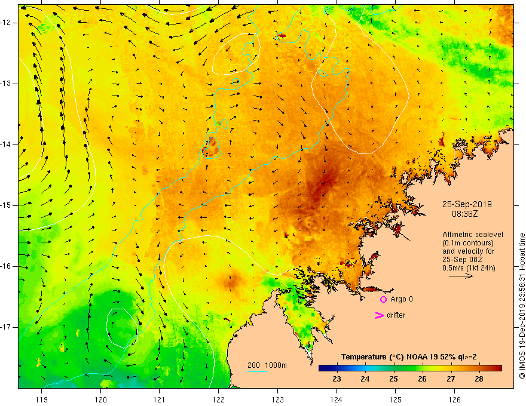Click the color bar value 26
This screenshot has height=406, width=526.
tap(422, 379)
